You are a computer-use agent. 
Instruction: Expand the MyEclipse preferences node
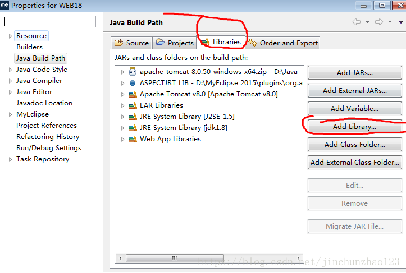point(10,114)
